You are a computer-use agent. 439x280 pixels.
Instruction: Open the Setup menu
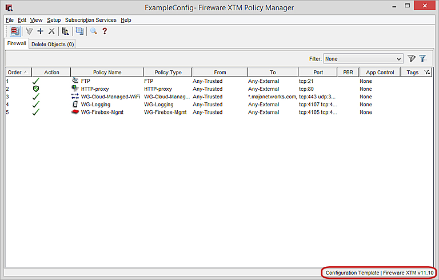pyautogui.click(x=54, y=20)
